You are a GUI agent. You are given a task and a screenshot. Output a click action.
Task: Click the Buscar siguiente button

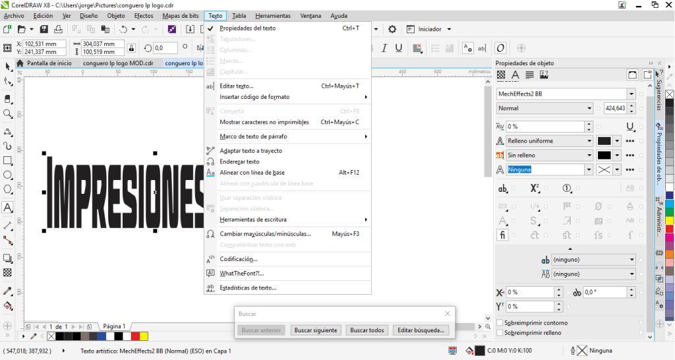[316, 330]
